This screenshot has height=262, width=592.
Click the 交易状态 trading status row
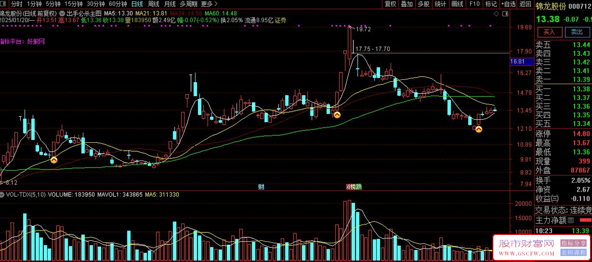click(563, 210)
